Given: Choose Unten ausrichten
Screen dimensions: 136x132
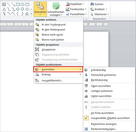Looking at the screenshot, I should click(109, 96).
